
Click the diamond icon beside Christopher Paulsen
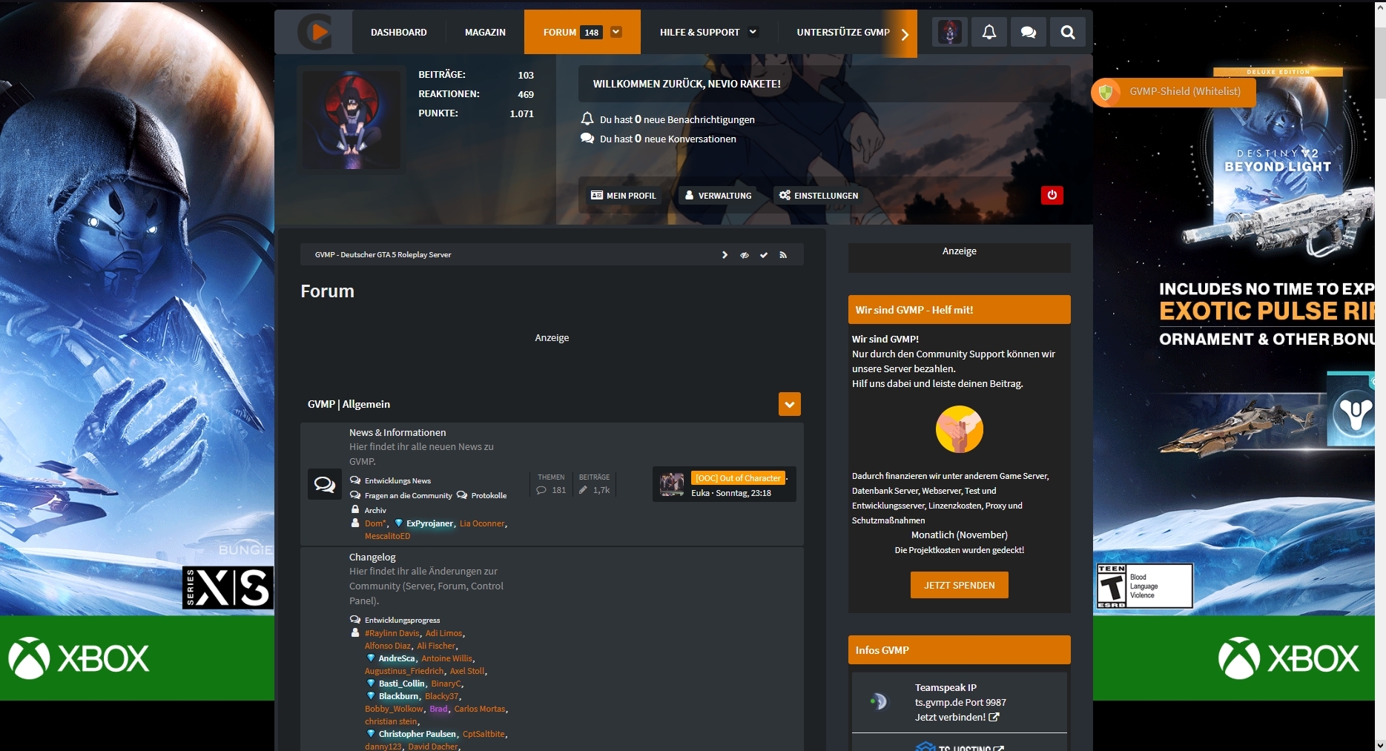pos(371,734)
